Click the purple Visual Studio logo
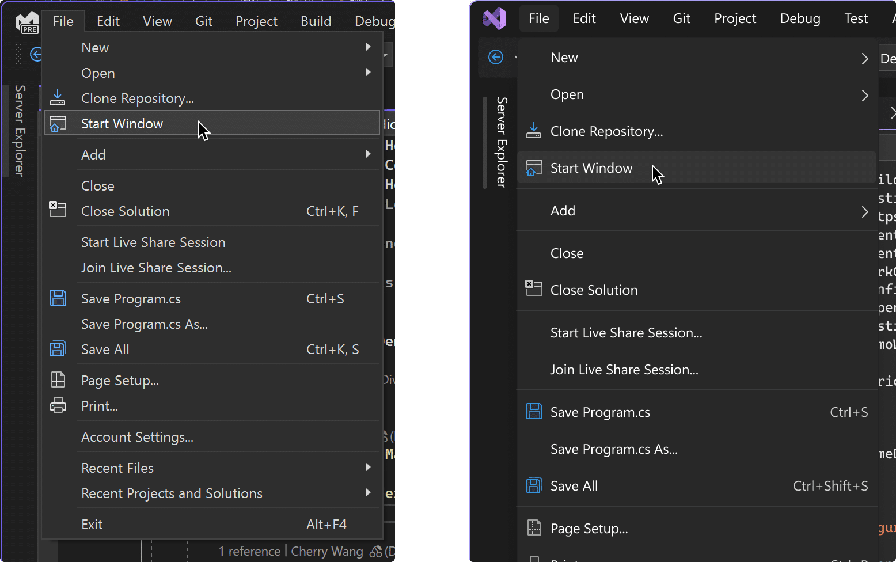Image resolution: width=896 pixels, height=562 pixels. (494, 18)
